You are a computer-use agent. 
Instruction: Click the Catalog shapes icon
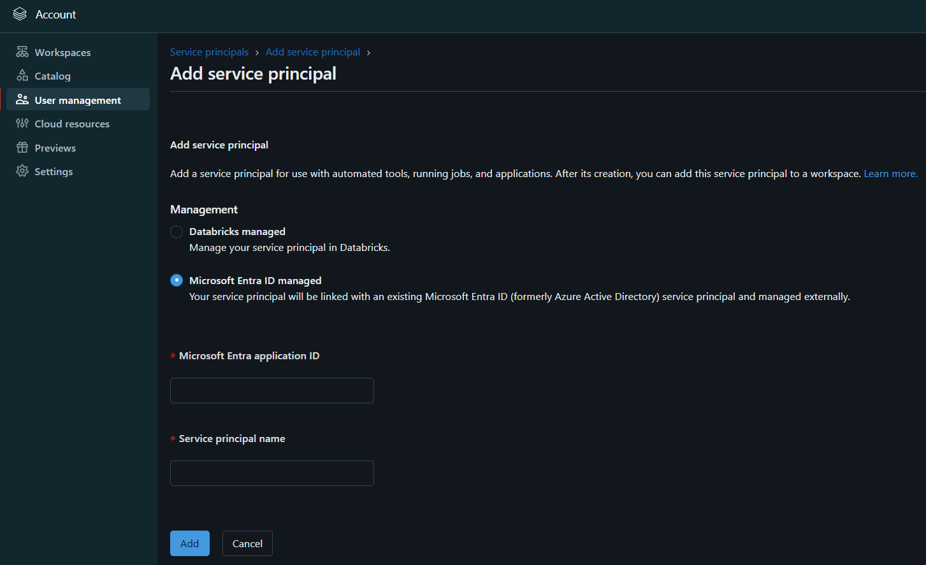tap(22, 75)
